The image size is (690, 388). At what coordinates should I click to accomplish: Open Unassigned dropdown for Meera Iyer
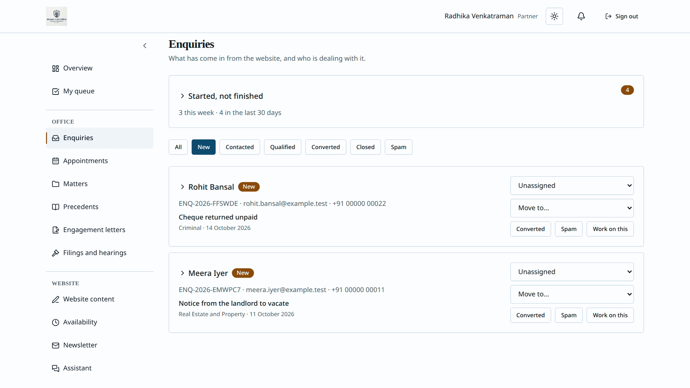coord(572,272)
